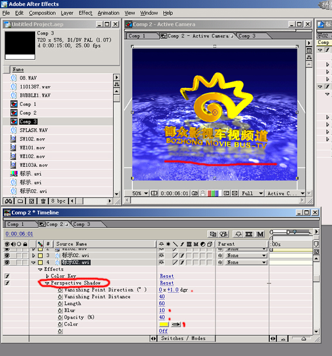This screenshot has width=332, height=356.
Task: Click the trash delete icon in Project window
Action: (43, 201)
